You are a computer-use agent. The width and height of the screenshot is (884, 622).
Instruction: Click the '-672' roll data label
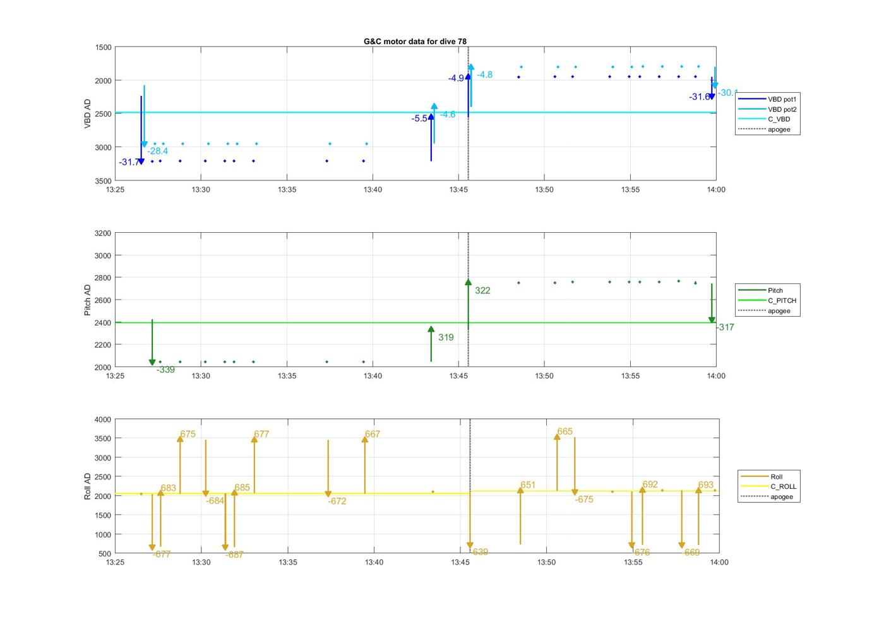coord(337,502)
